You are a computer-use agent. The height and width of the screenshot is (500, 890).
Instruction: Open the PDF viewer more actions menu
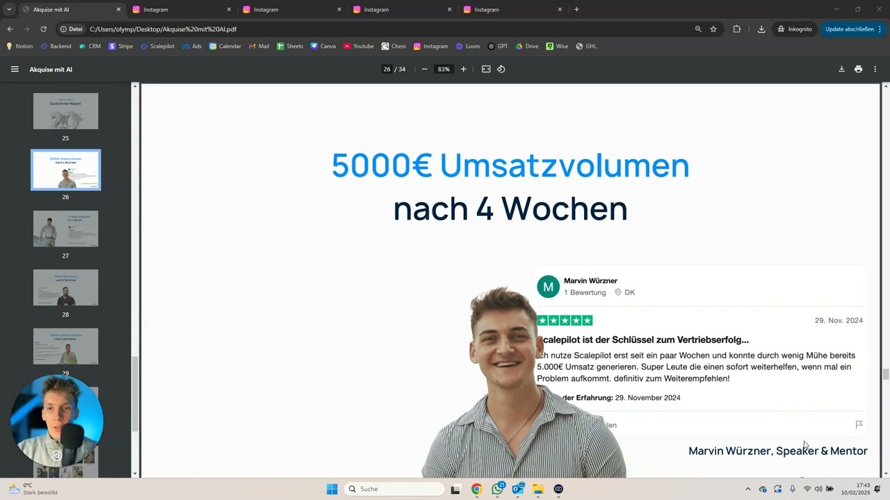(875, 69)
